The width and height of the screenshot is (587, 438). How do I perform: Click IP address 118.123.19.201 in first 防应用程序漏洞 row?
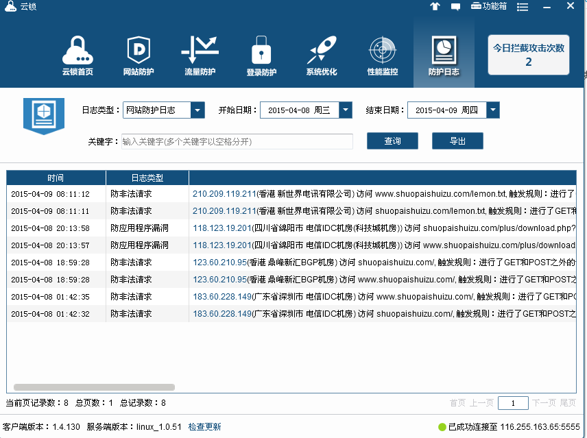223,228
